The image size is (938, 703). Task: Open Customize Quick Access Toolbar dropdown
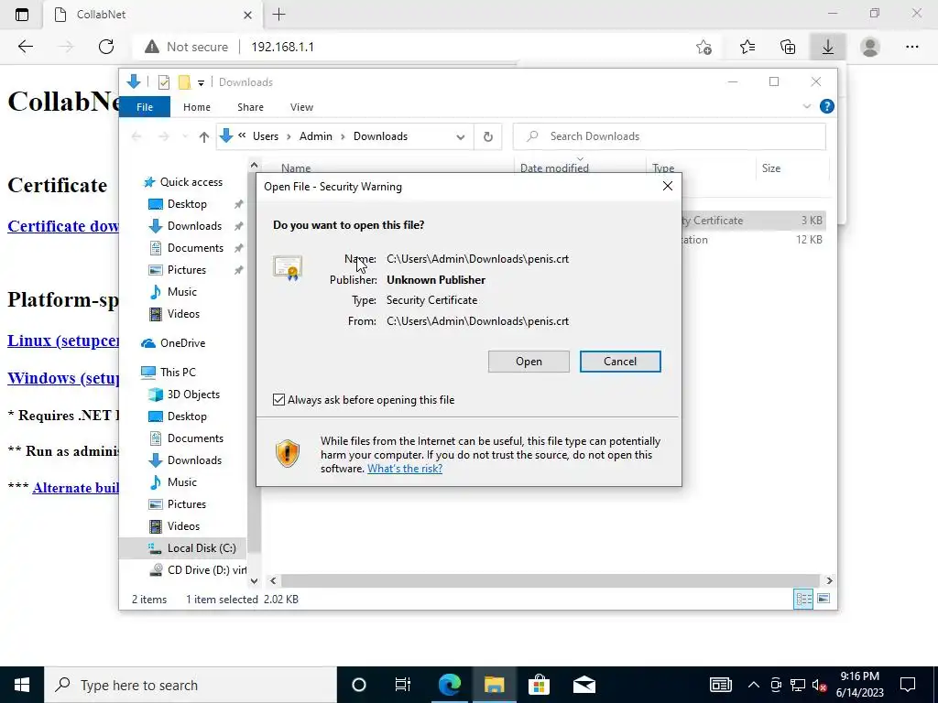pyautogui.click(x=201, y=82)
